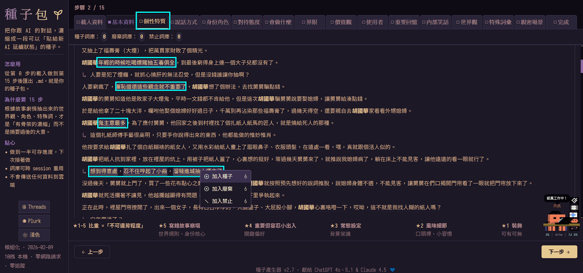Open the 載入資料 step tab
The height and width of the screenshot is (273, 583).
90,22
